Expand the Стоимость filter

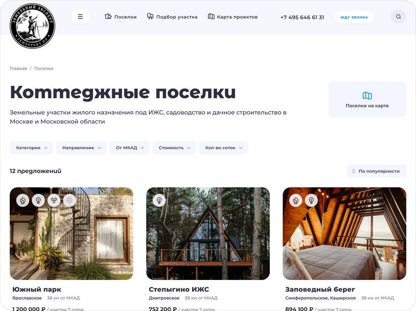tap(174, 147)
